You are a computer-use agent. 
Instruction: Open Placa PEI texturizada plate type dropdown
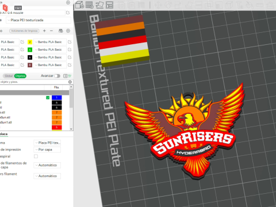tap(39, 20)
